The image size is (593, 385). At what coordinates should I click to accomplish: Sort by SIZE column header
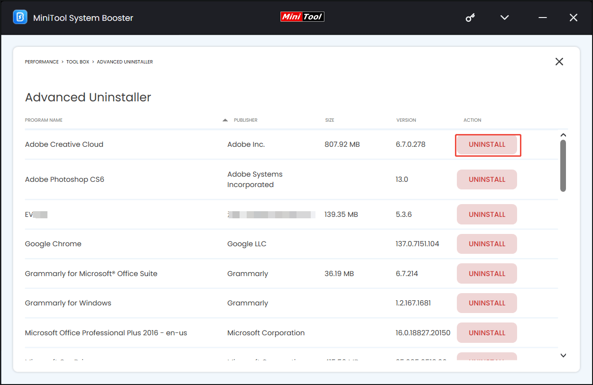coord(330,120)
